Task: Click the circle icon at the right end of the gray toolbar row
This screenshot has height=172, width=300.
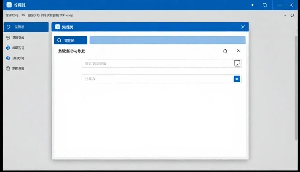Action: pos(292,15)
